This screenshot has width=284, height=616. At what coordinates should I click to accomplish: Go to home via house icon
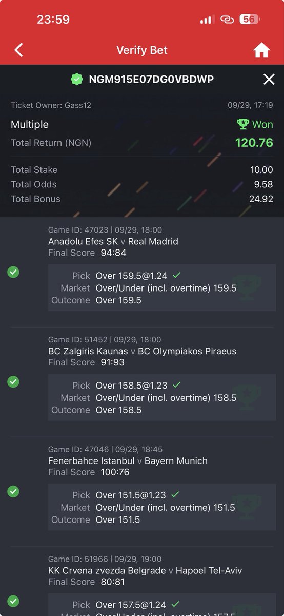pos(261,50)
